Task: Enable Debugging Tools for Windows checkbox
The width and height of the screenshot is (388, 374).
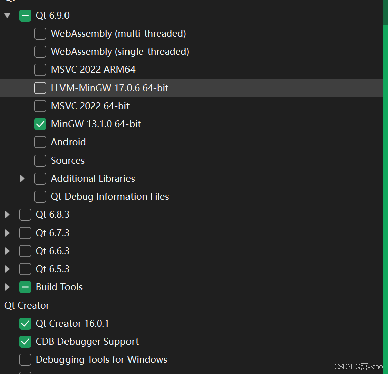Action: (x=25, y=360)
